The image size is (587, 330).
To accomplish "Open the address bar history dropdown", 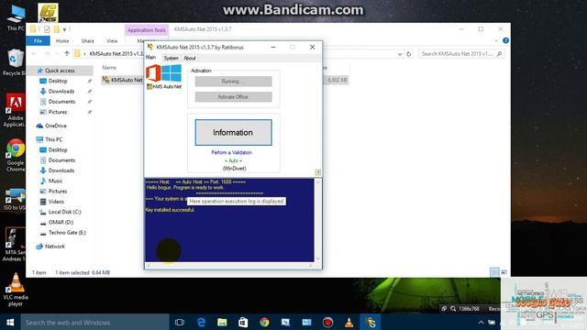I will click(400, 54).
